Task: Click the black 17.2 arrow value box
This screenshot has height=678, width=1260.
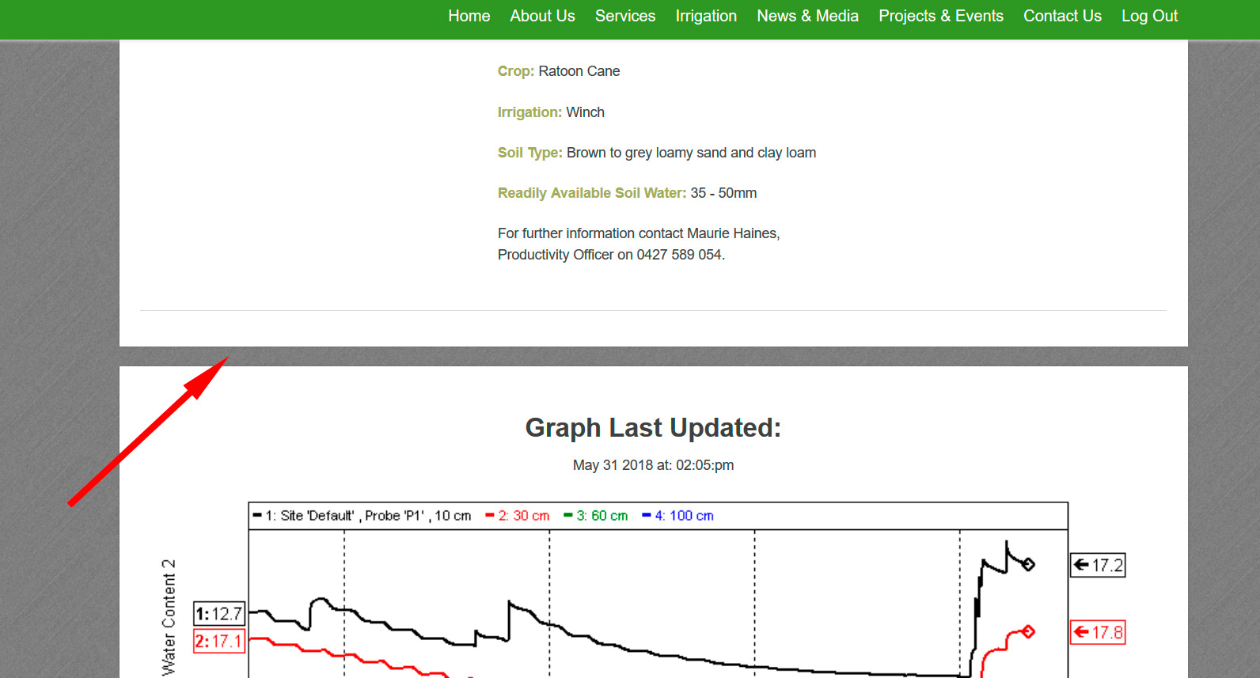Action: tap(1097, 566)
